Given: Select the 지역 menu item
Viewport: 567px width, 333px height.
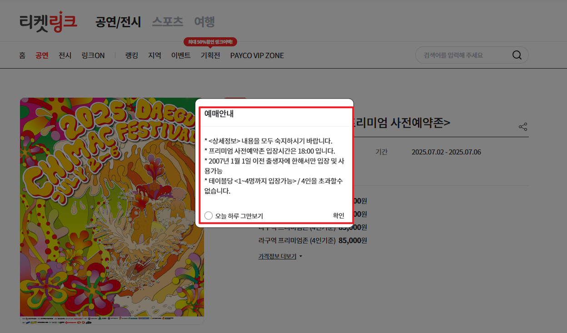Looking at the screenshot, I should coord(155,55).
